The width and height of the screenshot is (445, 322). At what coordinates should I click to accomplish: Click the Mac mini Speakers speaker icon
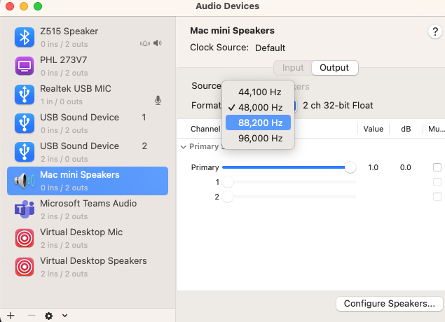25,181
